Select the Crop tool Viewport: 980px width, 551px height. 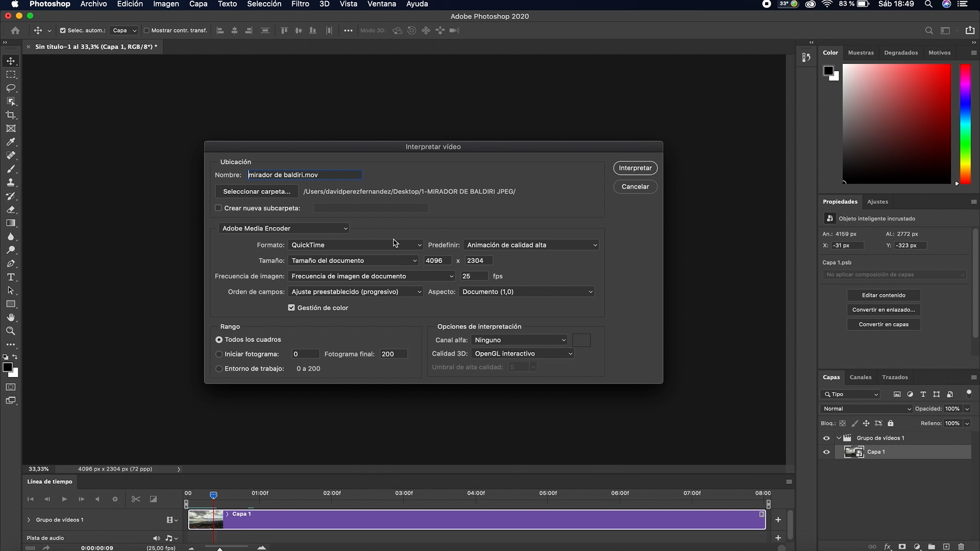(10, 115)
